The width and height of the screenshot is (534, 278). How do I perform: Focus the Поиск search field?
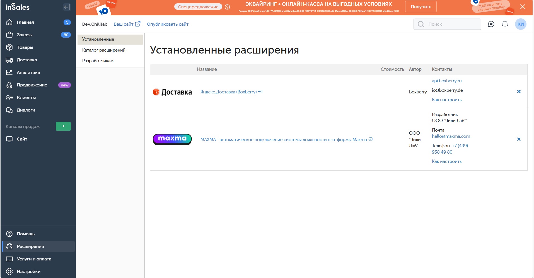click(x=452, y=24)
